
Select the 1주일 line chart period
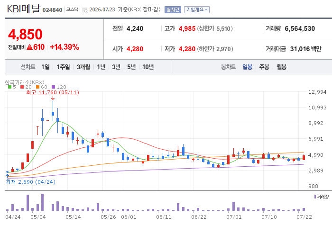[x=63, y=67]
